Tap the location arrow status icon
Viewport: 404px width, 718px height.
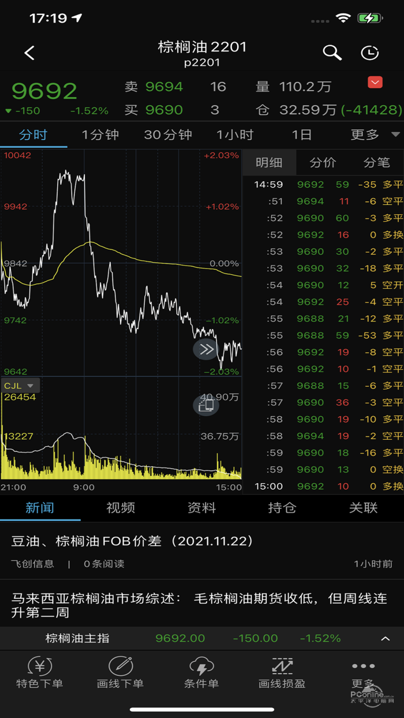(x=77, y=18)
